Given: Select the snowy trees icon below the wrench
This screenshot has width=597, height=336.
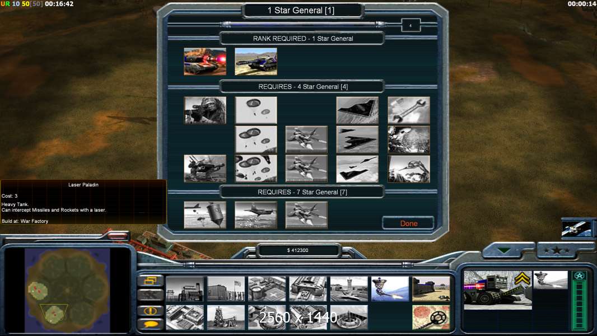Looking at the screenshot, I should 408,139.
